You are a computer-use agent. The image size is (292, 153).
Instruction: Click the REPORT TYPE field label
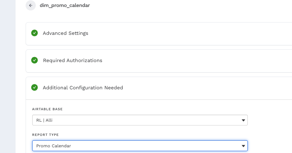(46, 135)
